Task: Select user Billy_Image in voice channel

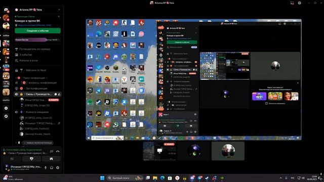Action: 37,105
